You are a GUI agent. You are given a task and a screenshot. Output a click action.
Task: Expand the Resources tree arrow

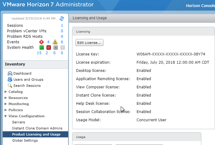(x=5, y=98)
